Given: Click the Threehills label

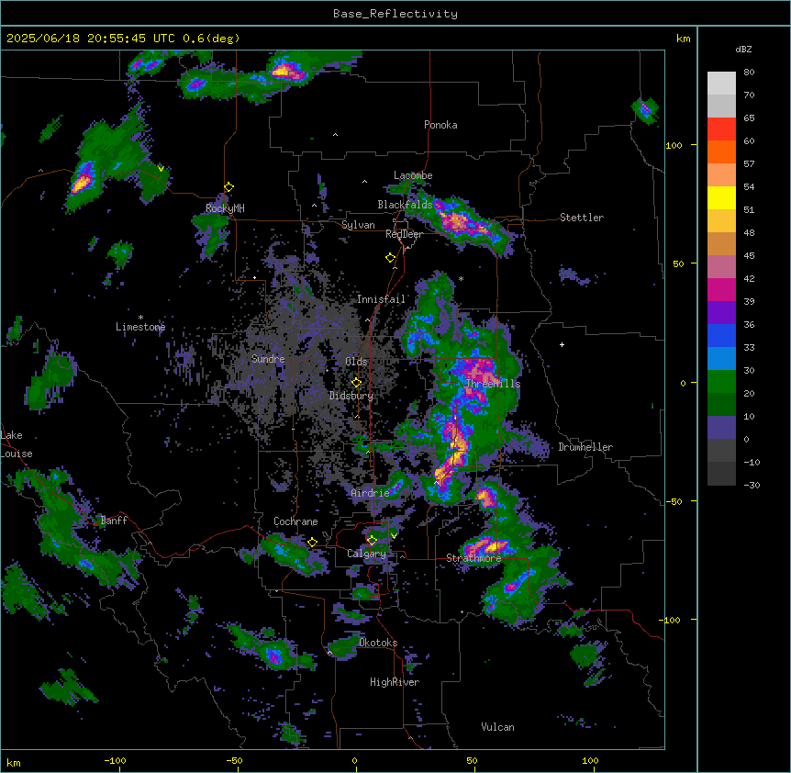Looking at the screenshot, I should coord(493,384).
